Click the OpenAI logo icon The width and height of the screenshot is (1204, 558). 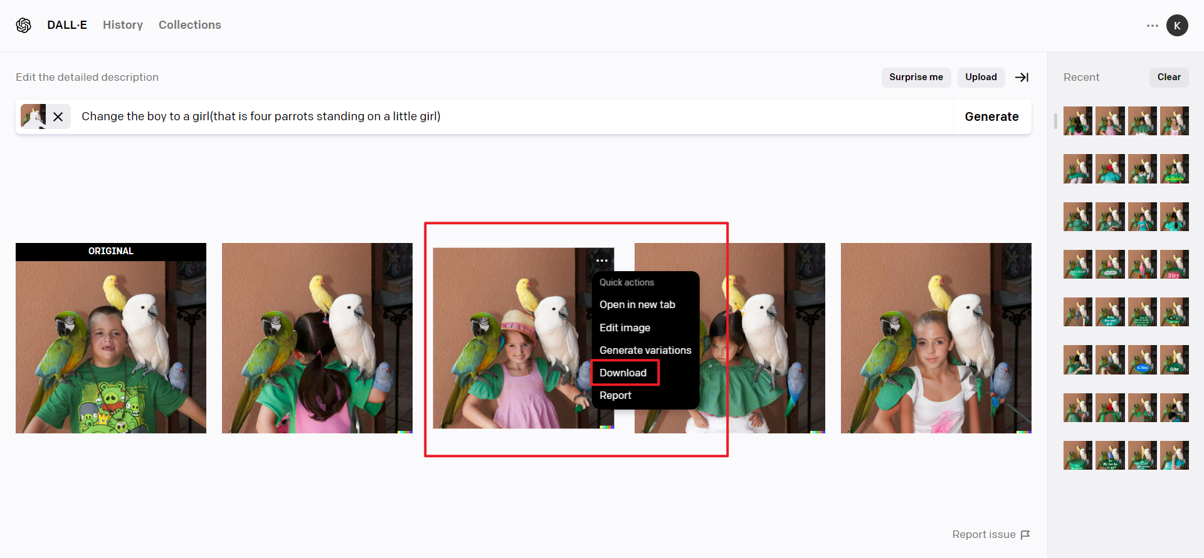point(24,25)
